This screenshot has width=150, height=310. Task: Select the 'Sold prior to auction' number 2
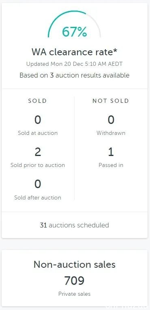pos(37,152)
